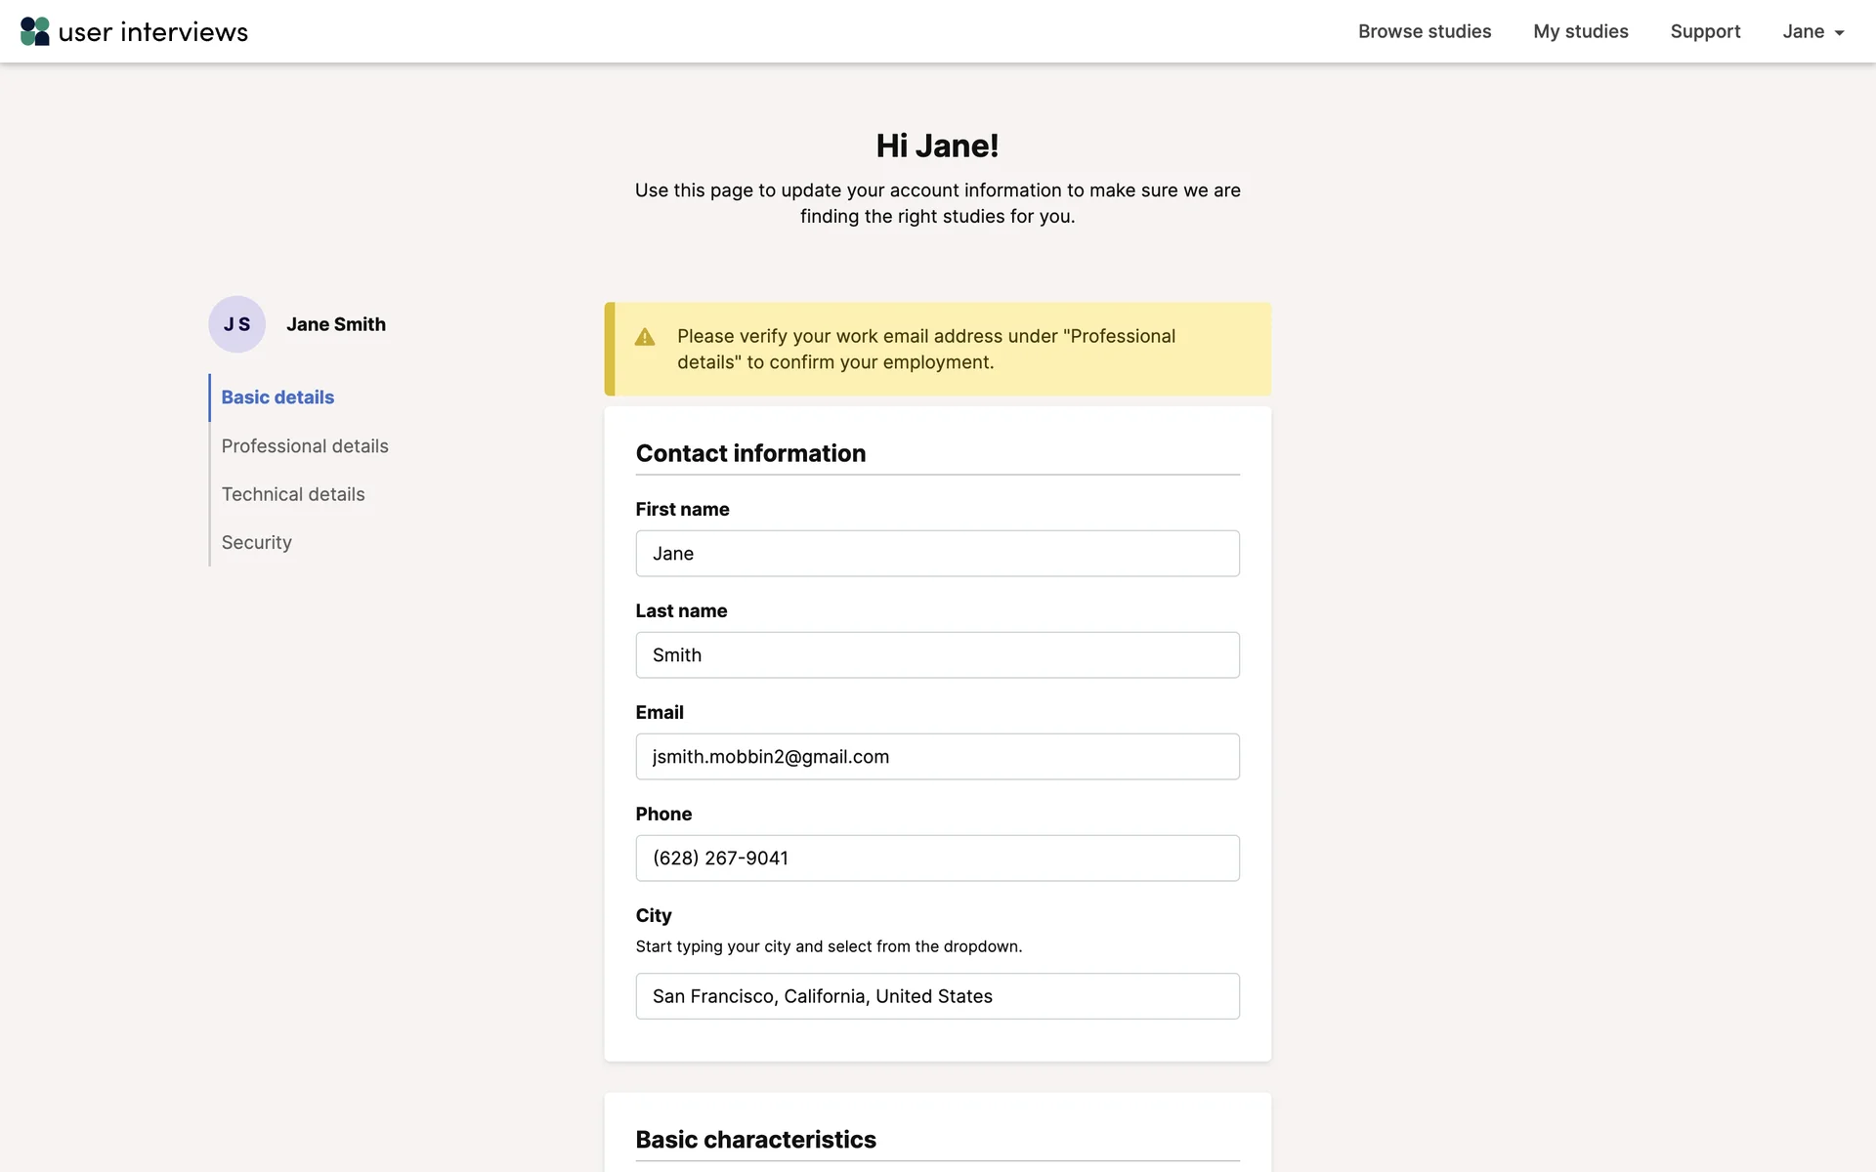Open Browse studies in top navigation
Screen dimensions: 1876x1172
click(x=1424, y=31)
